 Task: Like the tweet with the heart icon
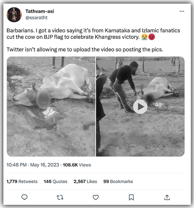coord(96,197)
